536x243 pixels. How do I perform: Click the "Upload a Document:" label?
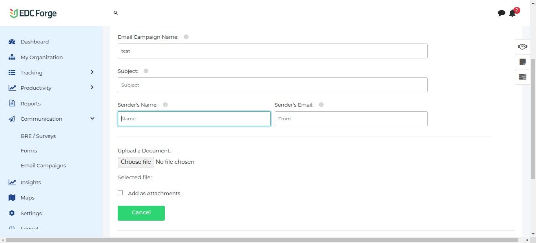coord(144,151)
